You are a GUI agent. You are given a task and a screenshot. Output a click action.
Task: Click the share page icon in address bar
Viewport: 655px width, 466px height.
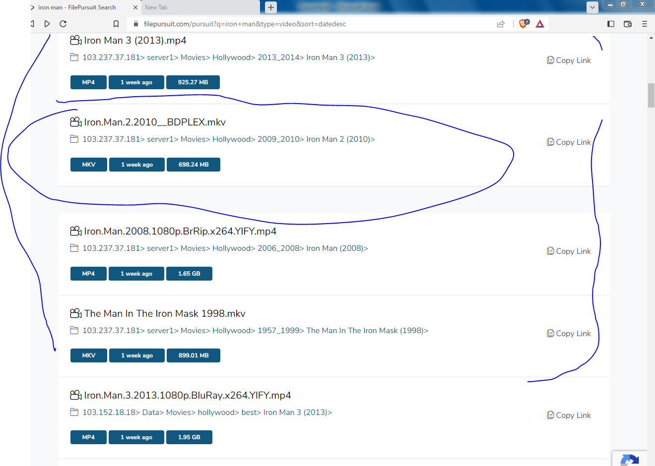(501, 24)
